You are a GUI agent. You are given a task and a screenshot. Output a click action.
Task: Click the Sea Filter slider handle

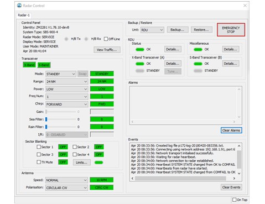pos(46,119)
